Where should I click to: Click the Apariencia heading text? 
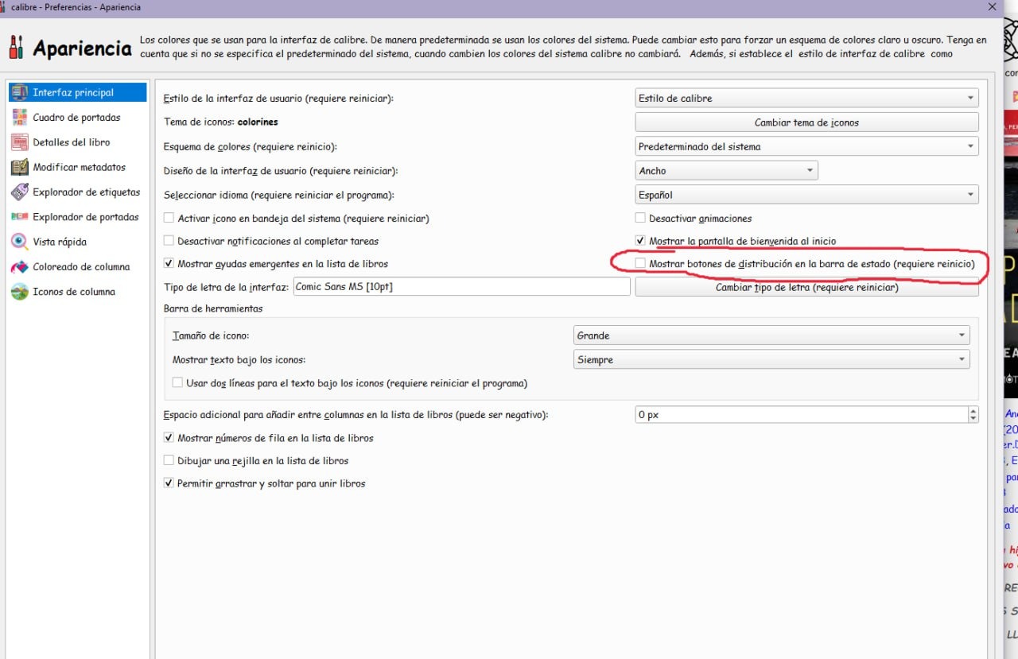pos(82,48)
